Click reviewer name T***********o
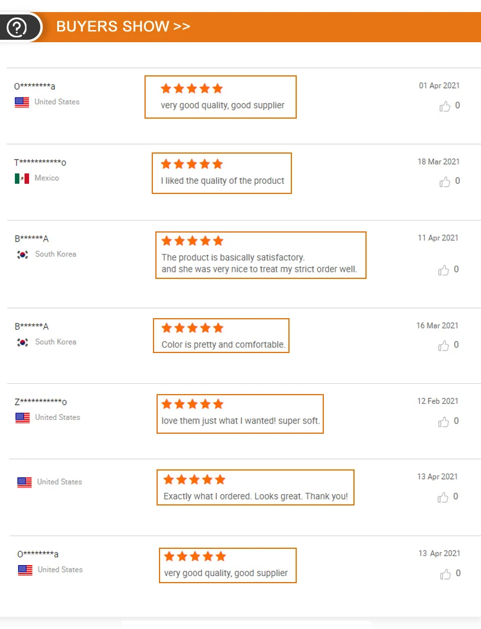The height and width of the screenshot is (629, 481). click(40, 163)
